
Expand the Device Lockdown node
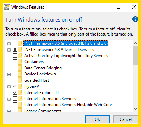pos(9,74)
